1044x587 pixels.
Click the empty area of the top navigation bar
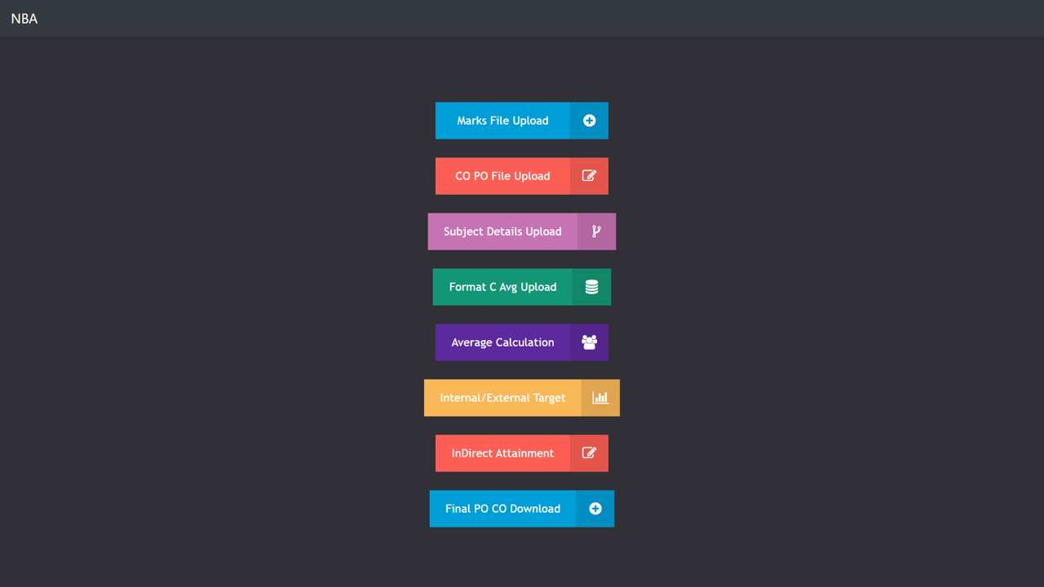(x=522, y=18)
